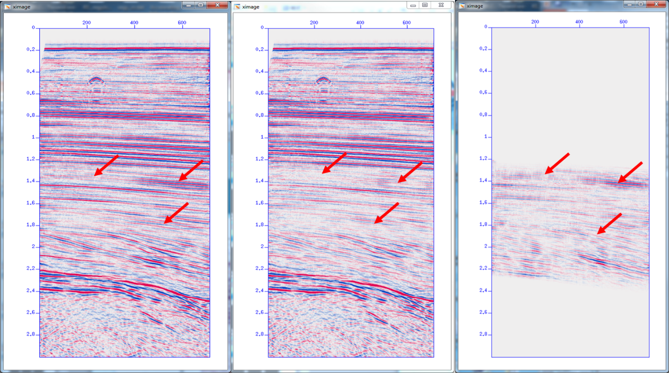This screenshot has height=373, width=669.
Task: Maximize the left ximage window
Action: tap(200, 4)
